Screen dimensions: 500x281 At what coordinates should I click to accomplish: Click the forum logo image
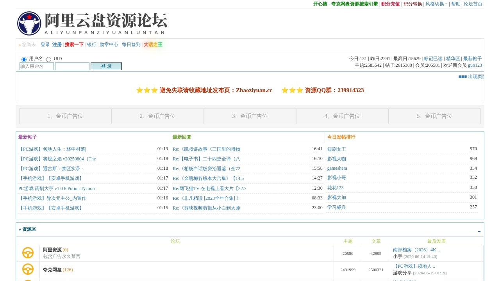click(x=92, y=23)
